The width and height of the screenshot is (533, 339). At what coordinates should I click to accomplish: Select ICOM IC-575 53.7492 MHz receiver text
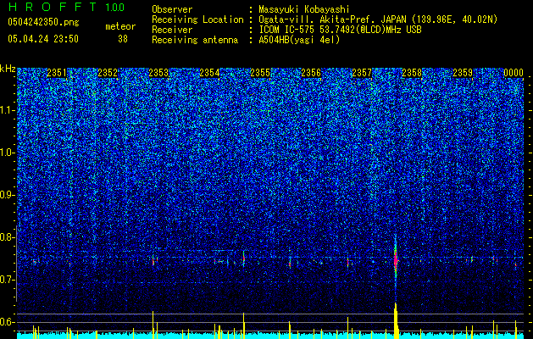point(340,30)
